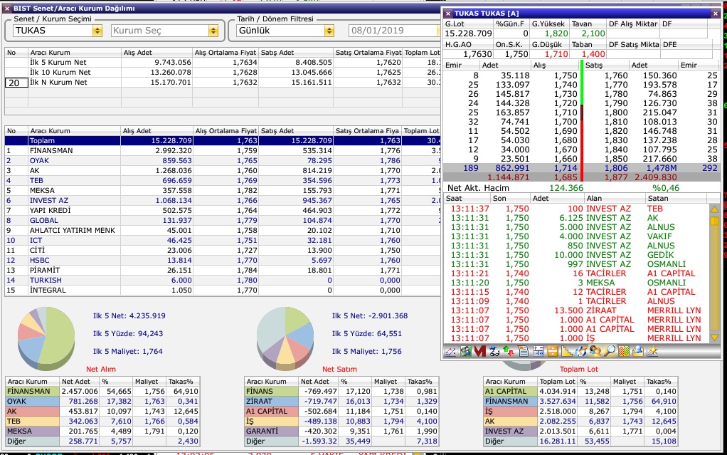Click the 13:11:31 GEDİK trade row
This screenshot has height=455, width=727.
click(x=576, y=255)
